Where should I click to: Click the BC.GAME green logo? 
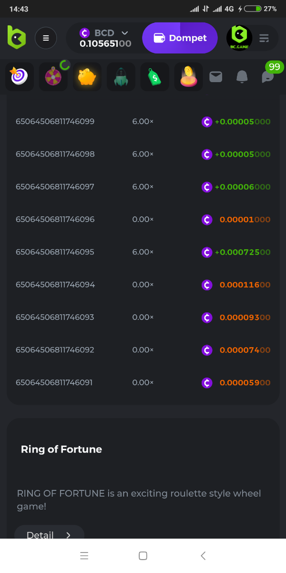click(16, 37)
